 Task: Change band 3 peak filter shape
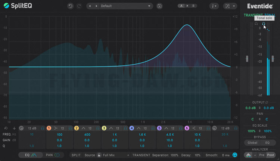click(x=111, y=128)
